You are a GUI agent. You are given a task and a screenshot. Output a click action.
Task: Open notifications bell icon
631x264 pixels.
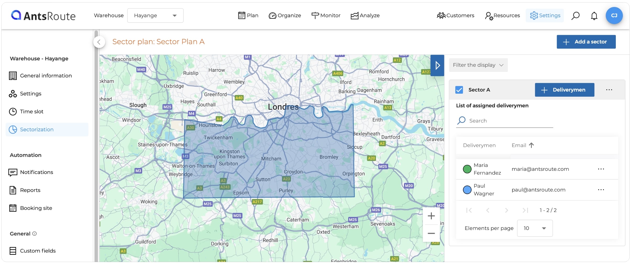pos(594,16)
